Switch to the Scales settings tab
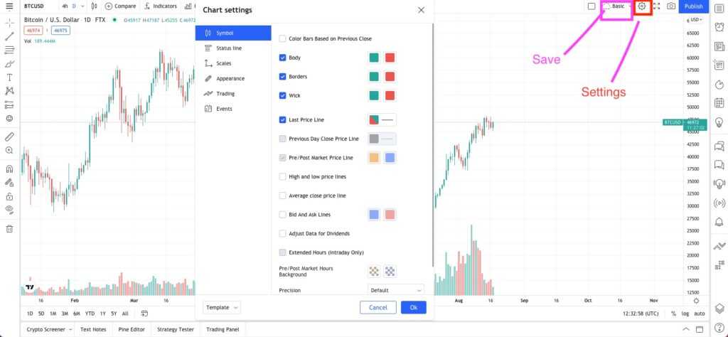Screen dimensions: 728x337 click(x=214, y=63)
